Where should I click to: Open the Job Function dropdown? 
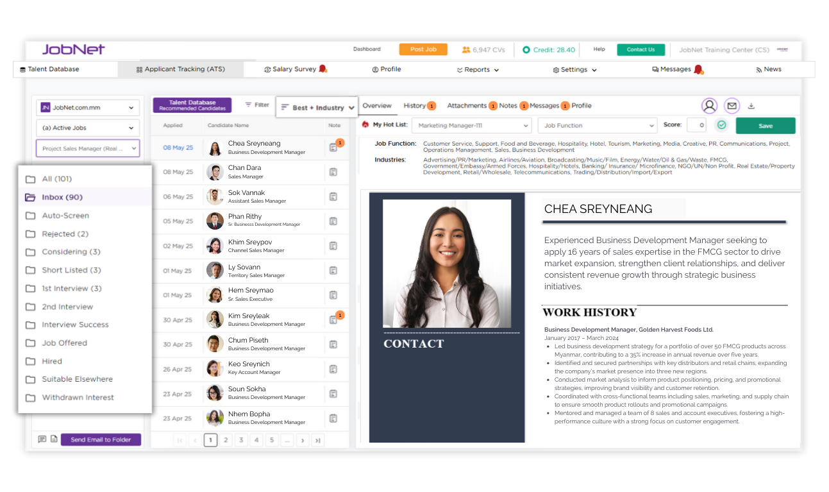pyautogui.click(x=597, y=126)
